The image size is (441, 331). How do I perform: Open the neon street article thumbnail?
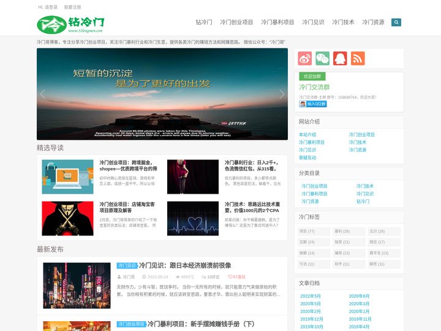point(77,286)
